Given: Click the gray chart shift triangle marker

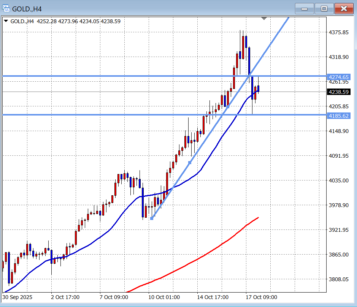Looking at the screenshot, I should (265, 18).
